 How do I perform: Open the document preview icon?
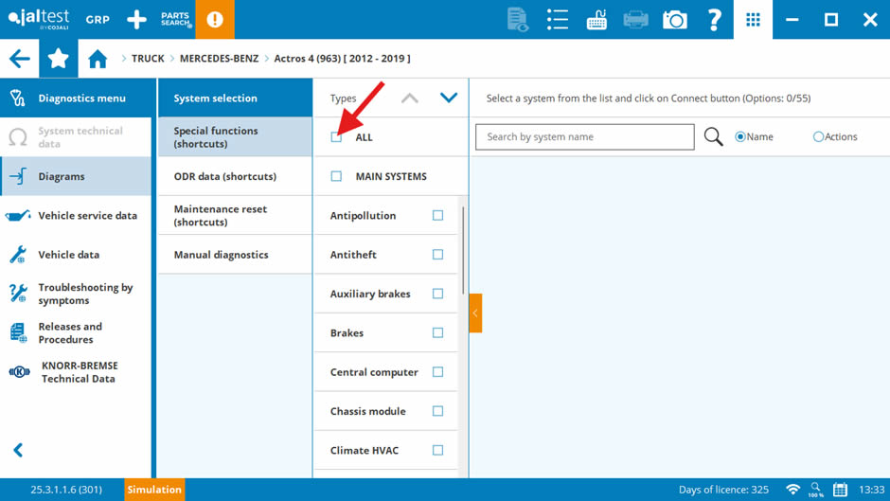coord(517,19)
